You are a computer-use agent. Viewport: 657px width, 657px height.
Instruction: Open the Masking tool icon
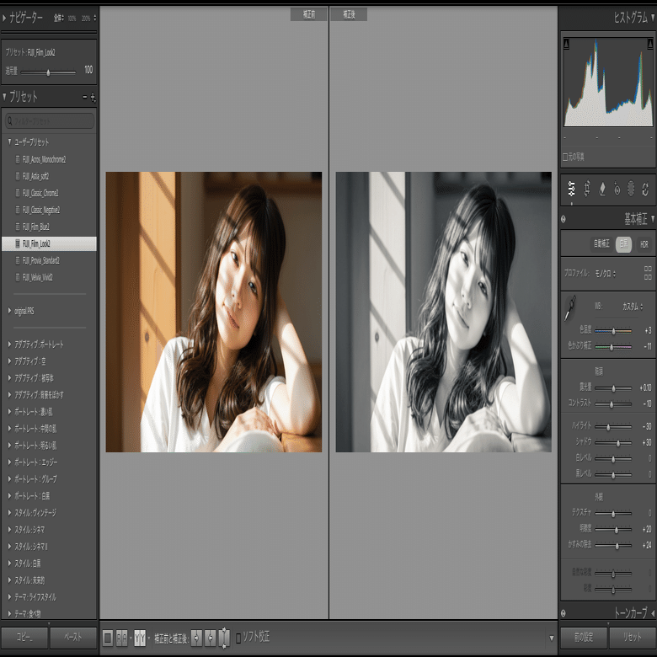tap(631, 189)
